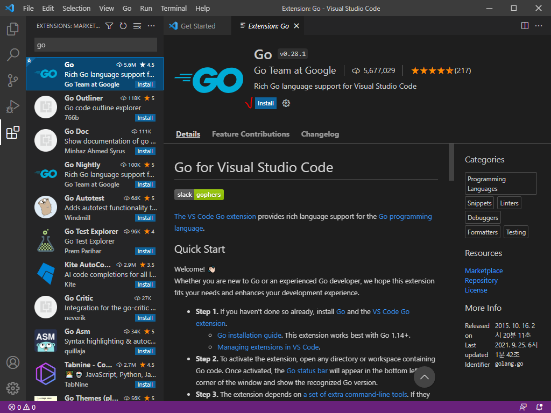The image size is (551, 413).
Task: Open the Marketplace resource link
Action: pos(484,271)
